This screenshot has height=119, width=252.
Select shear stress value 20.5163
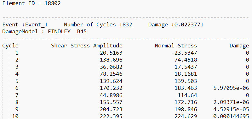[111, 53]
